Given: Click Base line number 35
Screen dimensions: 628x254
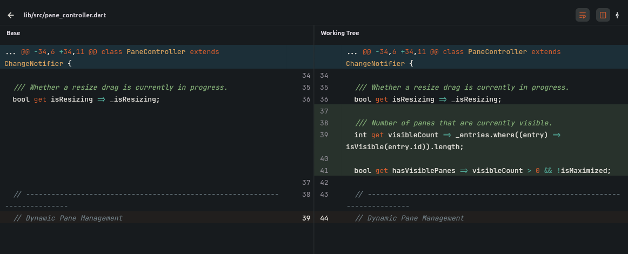Looking at the screenshot, I should pyautogui.click(x=306, y=88).
